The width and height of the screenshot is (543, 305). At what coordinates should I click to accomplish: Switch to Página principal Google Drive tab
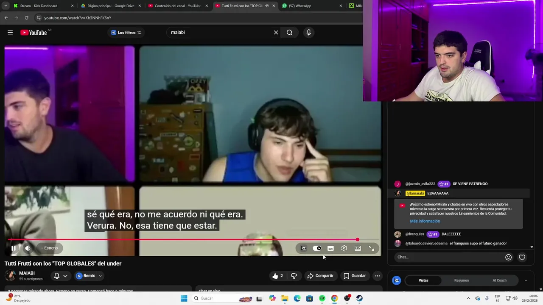tap(110, 6)
